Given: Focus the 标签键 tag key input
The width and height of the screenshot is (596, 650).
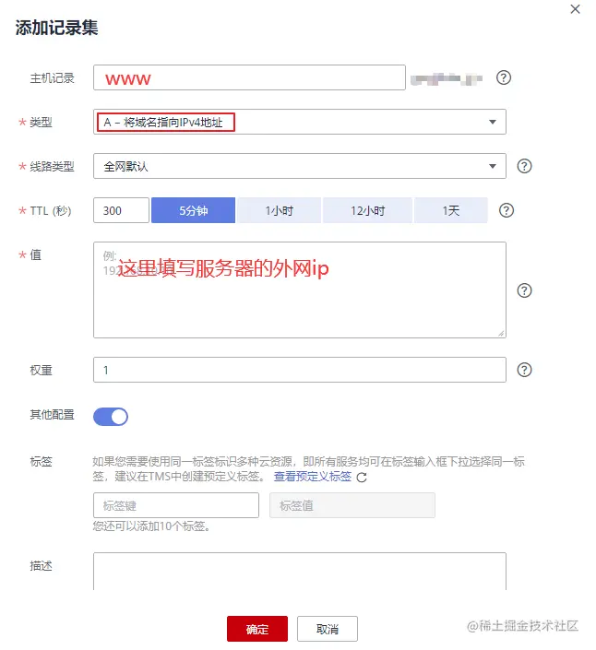Looking at the screenshot, I should pyautogui.click(x=176, y=505).
